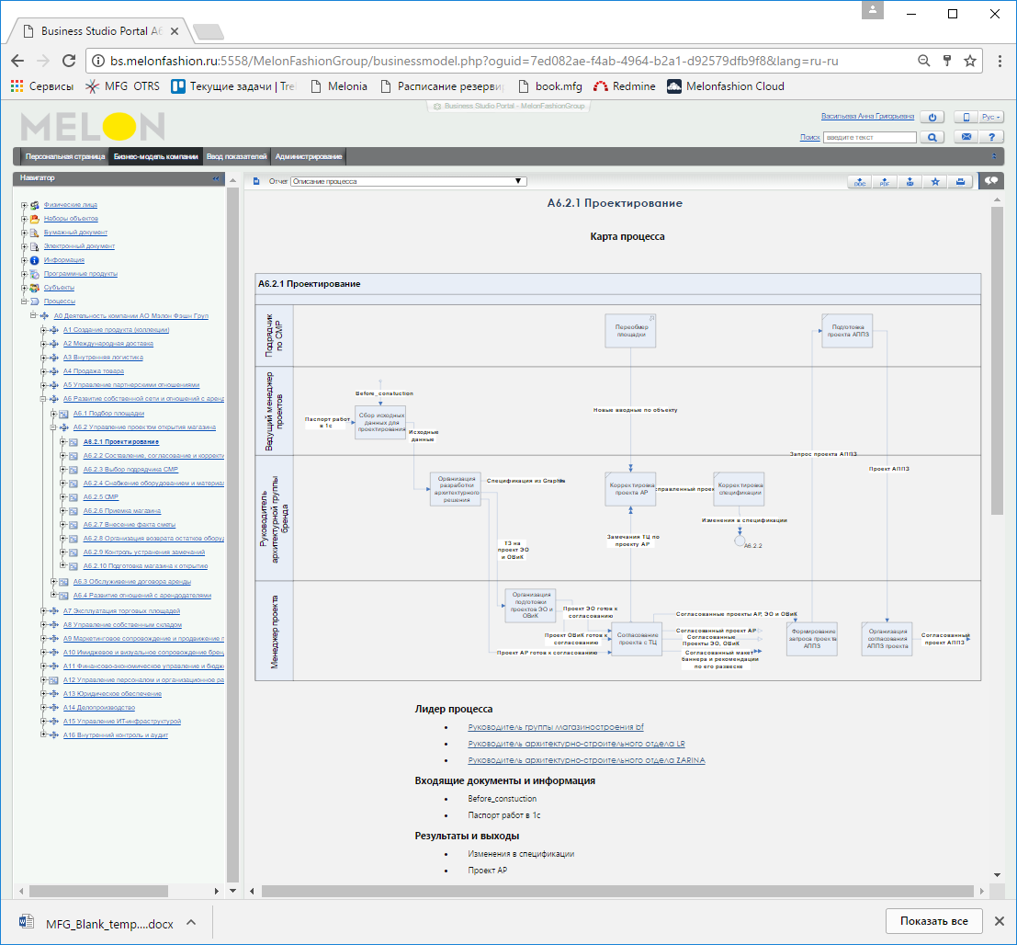Open the mail envelope button
The height and width of the screenshot is (945, 1017).
966,137
